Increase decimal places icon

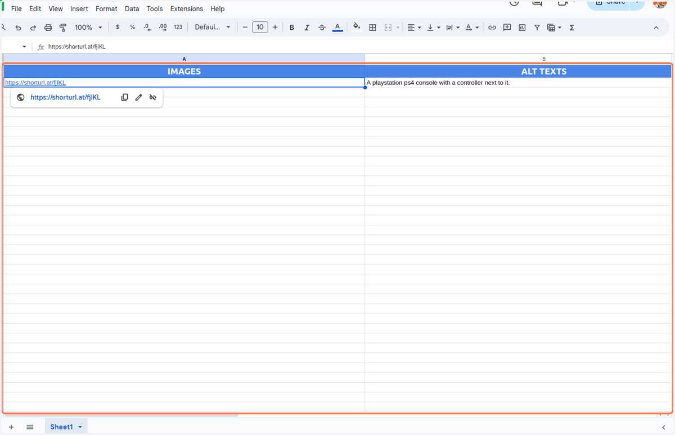[x=163, y=27]
